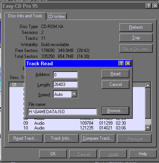The width and height of the screenshot is (159, 163).
Task: Open the Speed dropdown arrow
Action: [x=74, y=94]
